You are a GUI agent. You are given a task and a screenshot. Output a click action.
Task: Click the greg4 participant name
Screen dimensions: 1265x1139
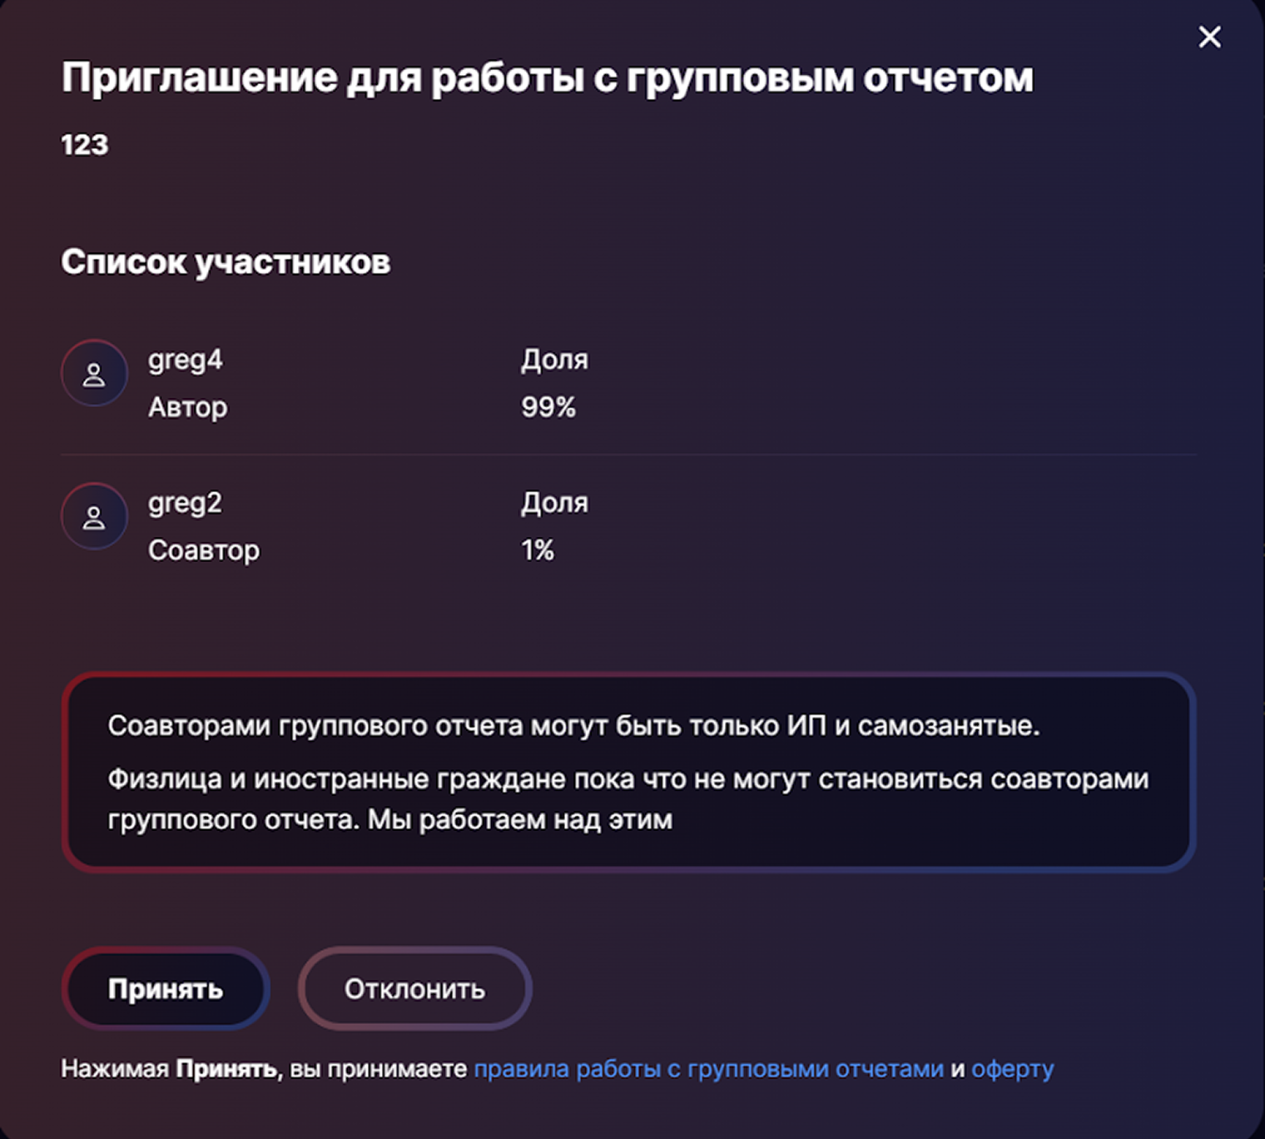[x=185, y=360]
